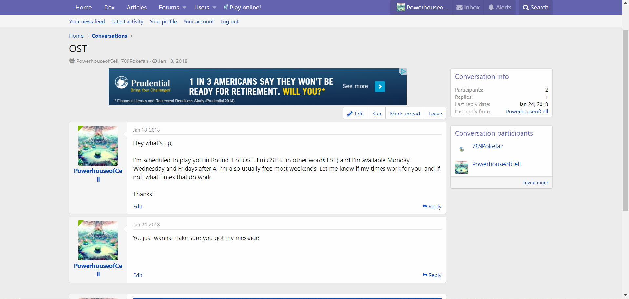The image size is (629, 299).
Task: Click the account avatar in navbar
Action: 401,7
